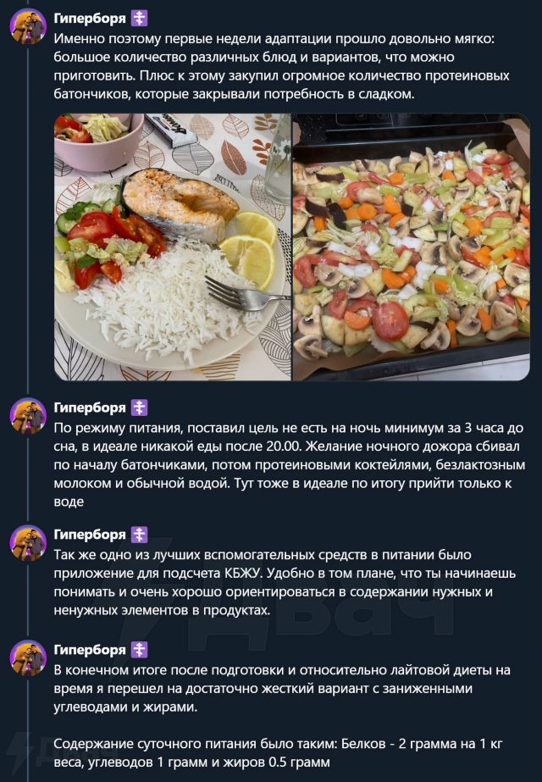Open Гиперборя profile from the first post

[x=89, y=19]
